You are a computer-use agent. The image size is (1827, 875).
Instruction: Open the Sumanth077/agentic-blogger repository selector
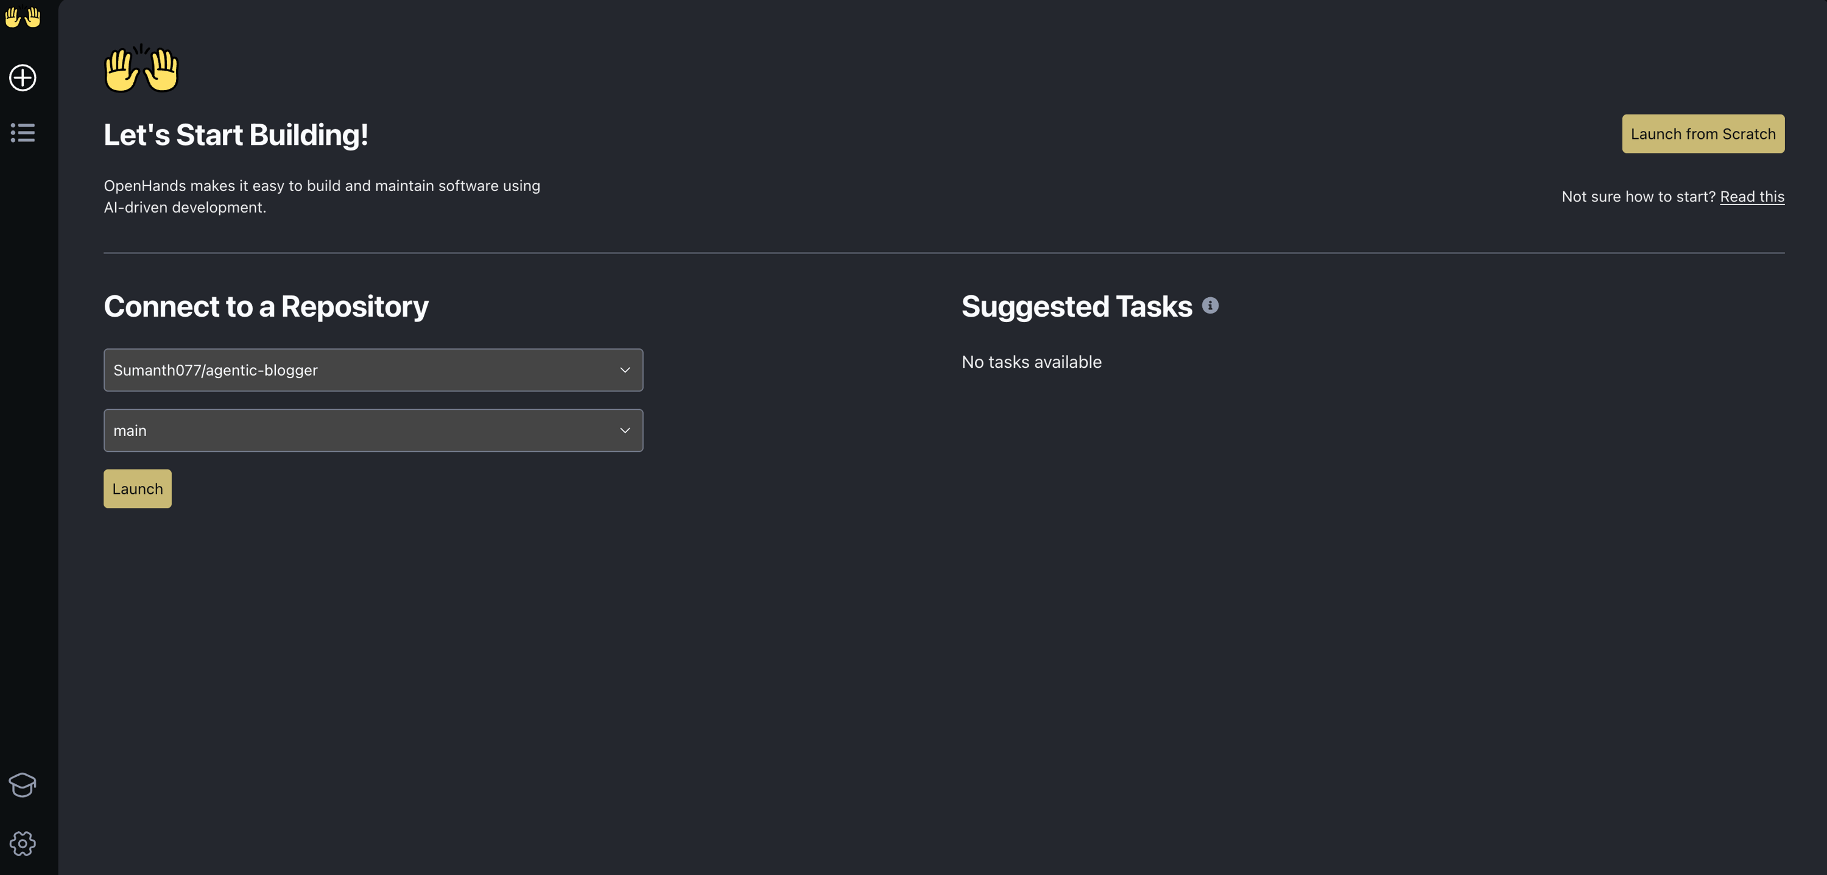click(x=373, y=370)
